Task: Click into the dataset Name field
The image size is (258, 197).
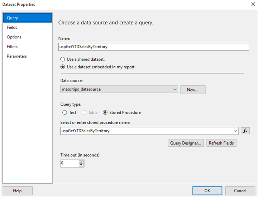Action: [153, 47]
